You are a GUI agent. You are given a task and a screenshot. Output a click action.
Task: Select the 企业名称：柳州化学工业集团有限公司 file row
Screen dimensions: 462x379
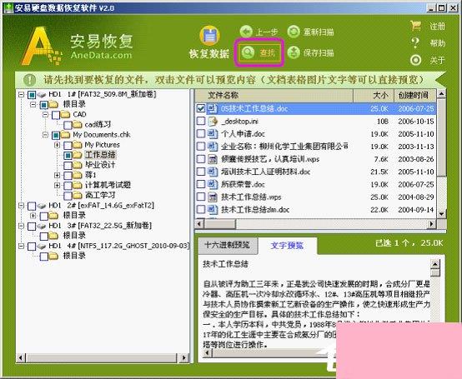click(x=315, y=147)
